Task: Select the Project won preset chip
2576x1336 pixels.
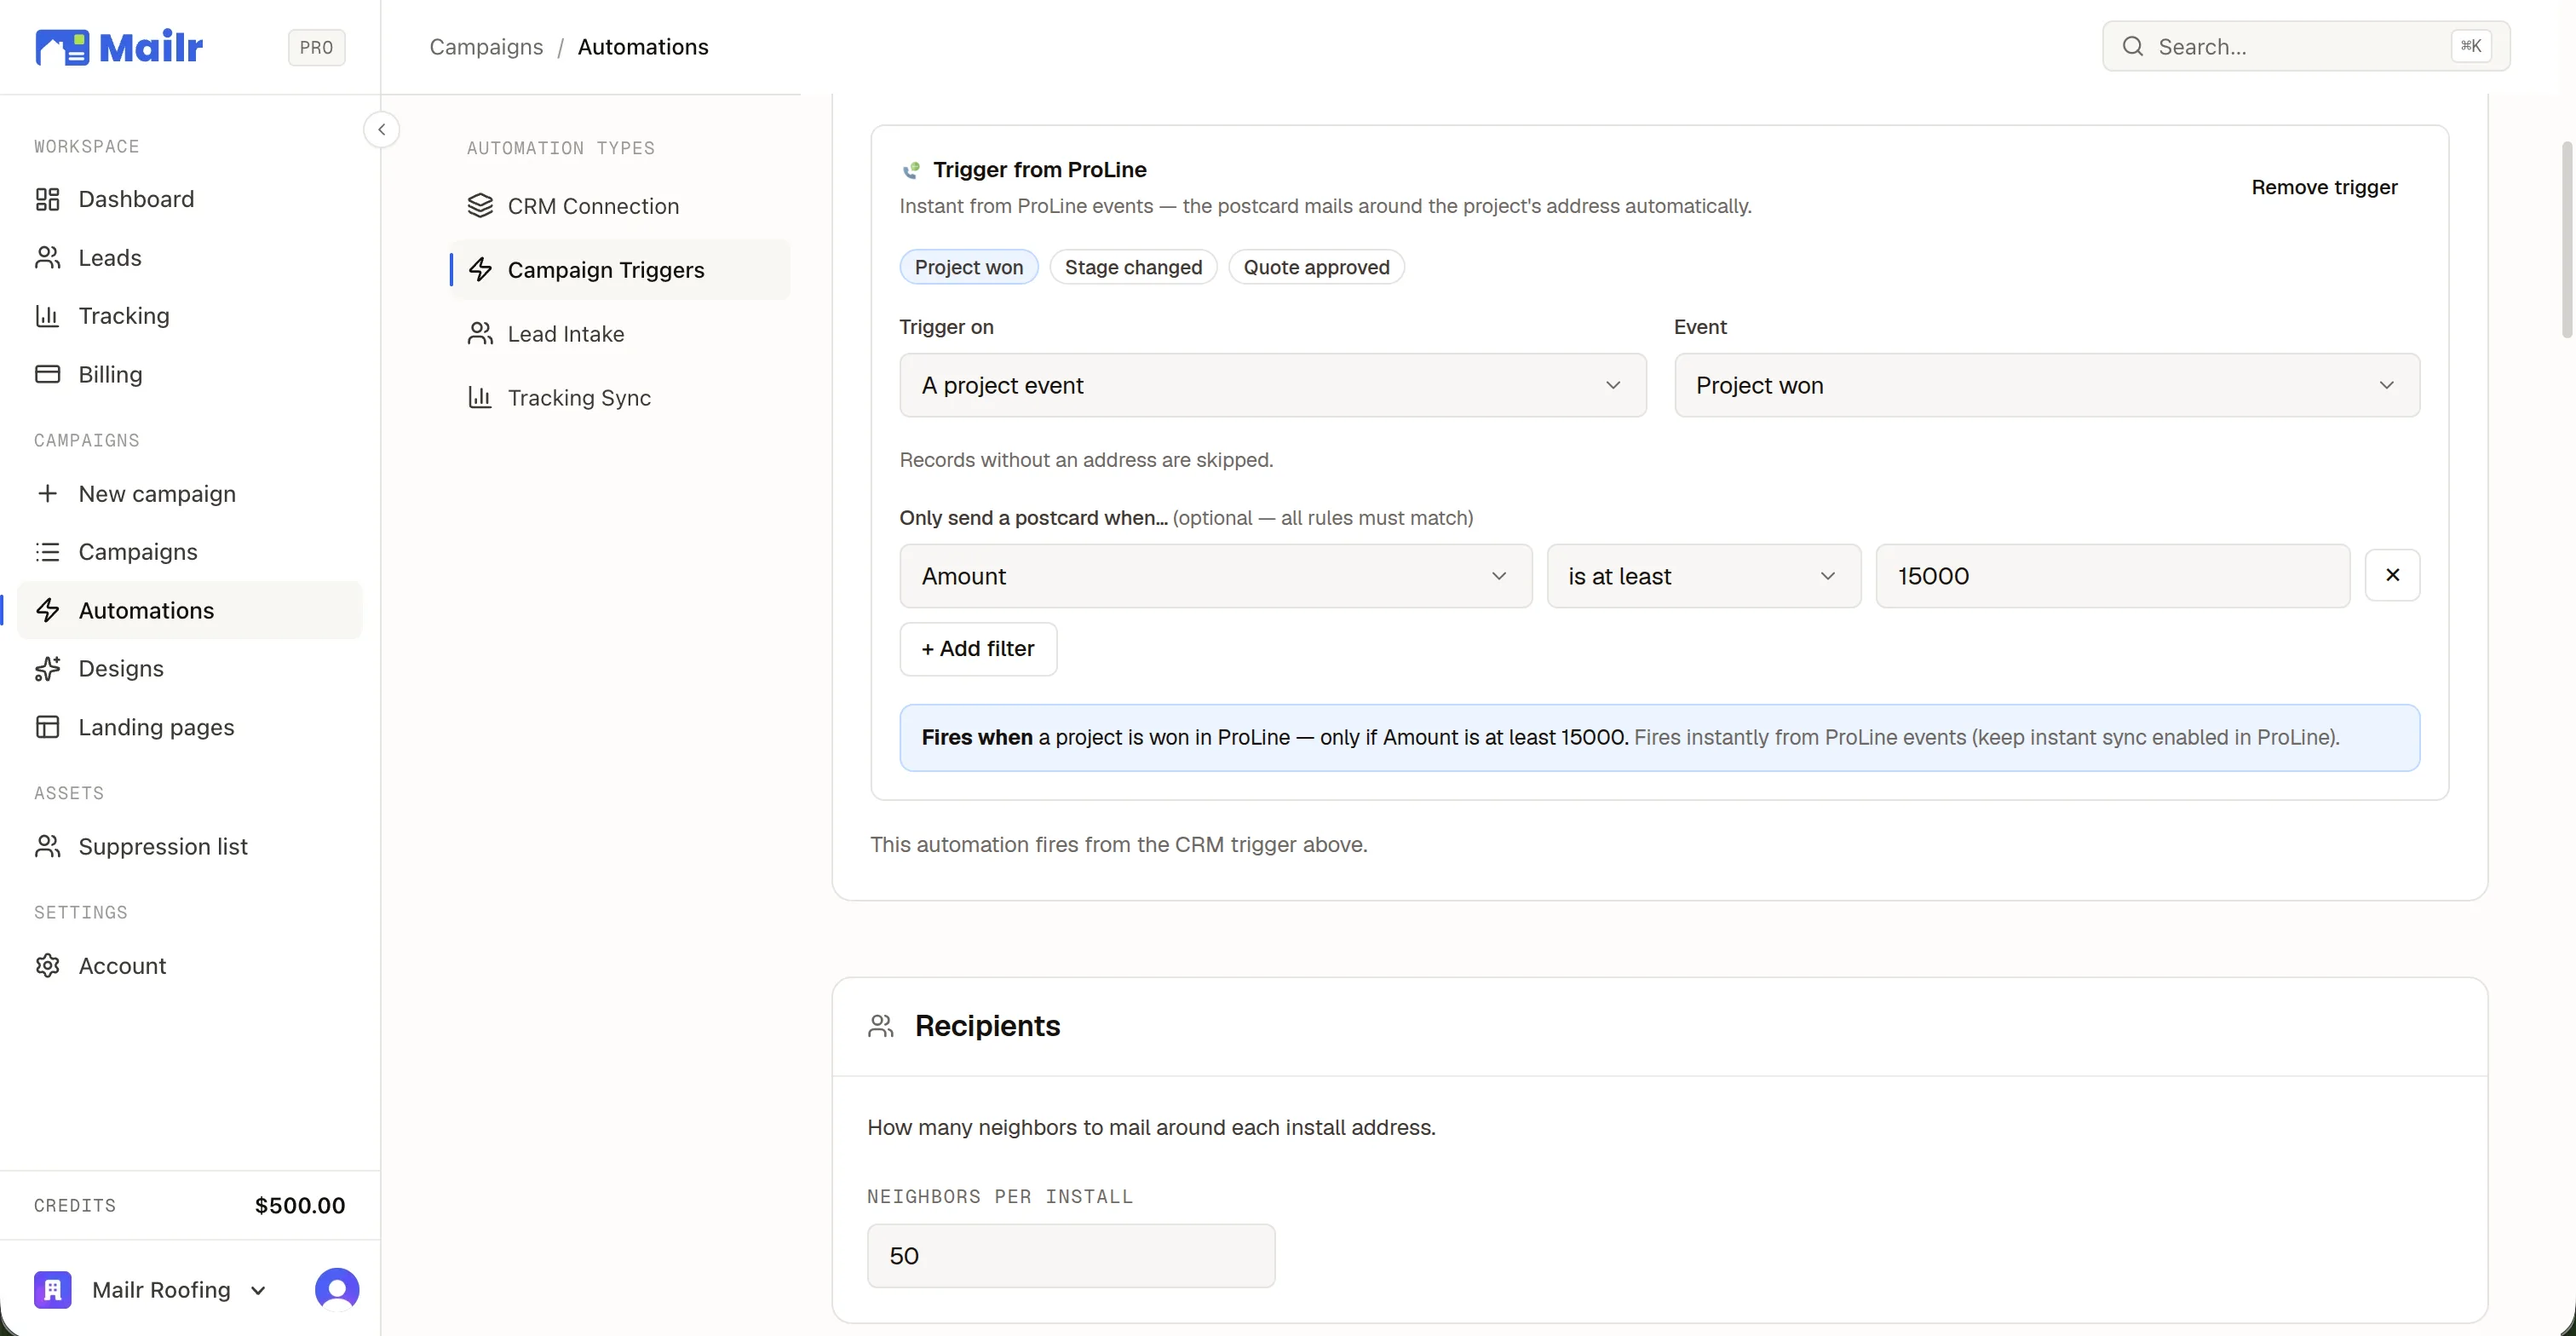Action: click(968, 267)
